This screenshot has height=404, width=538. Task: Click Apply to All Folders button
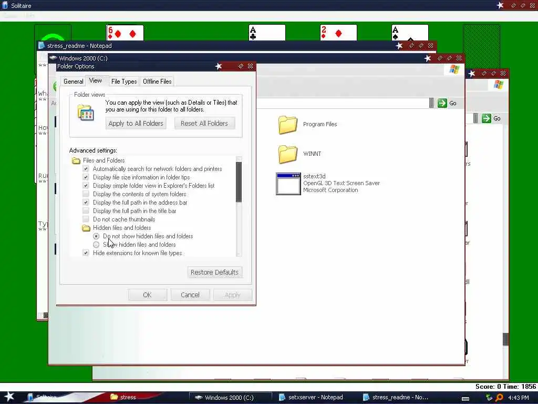136,123
